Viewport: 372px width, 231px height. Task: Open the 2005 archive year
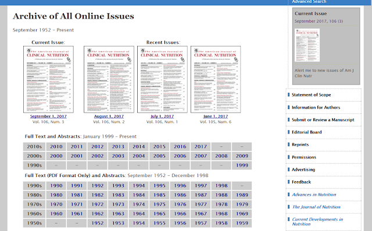159,156
